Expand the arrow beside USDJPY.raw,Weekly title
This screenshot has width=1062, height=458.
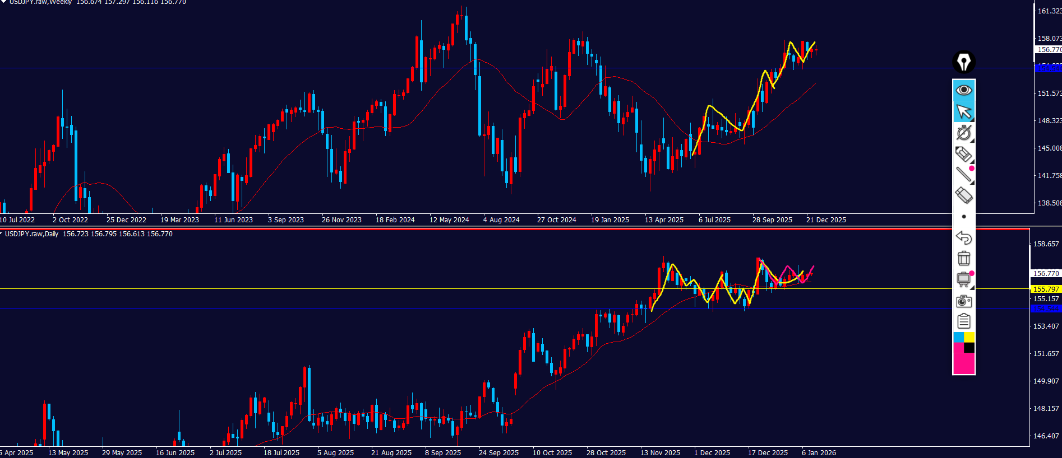coord(2,2)
